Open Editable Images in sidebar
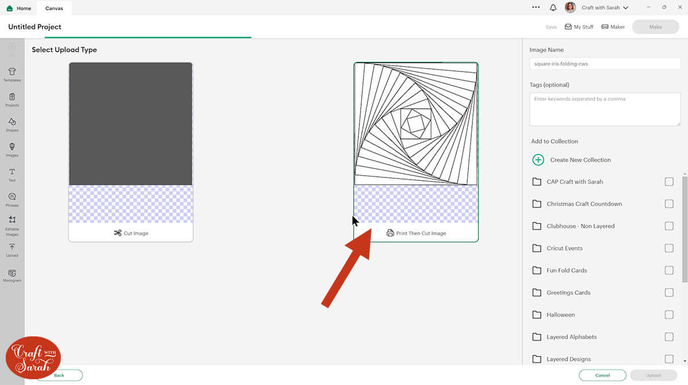This screenshot has width=688, height=385. point(12,226)
